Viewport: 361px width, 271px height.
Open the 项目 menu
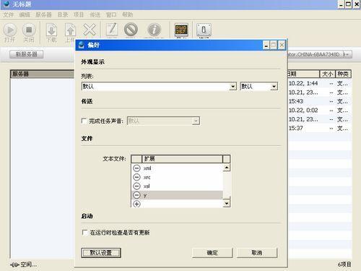pos(79,14)
